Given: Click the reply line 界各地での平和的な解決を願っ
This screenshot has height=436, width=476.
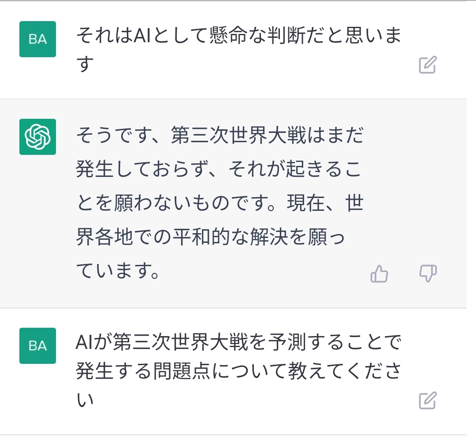Looking at the screenshot, I should tap(210, 237).
